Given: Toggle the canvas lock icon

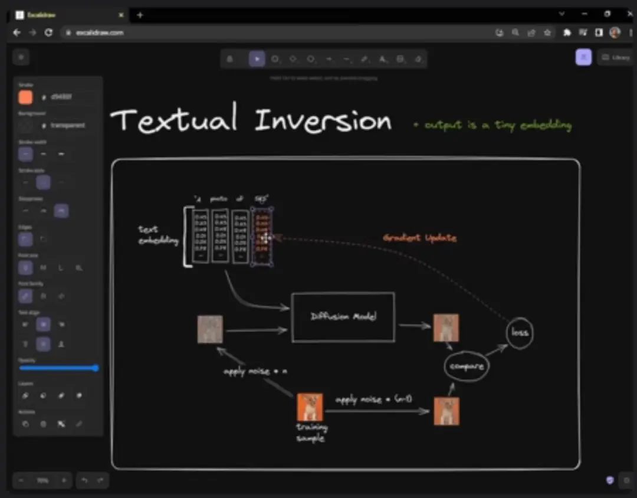Looking at the screenshot, I should click(x=230, y=59).
